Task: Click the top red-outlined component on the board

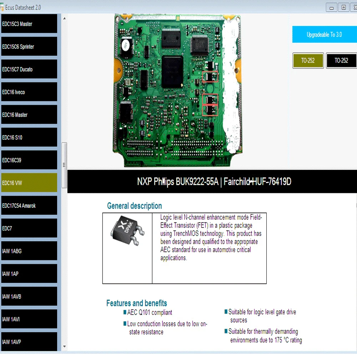Action: point(210,77)
